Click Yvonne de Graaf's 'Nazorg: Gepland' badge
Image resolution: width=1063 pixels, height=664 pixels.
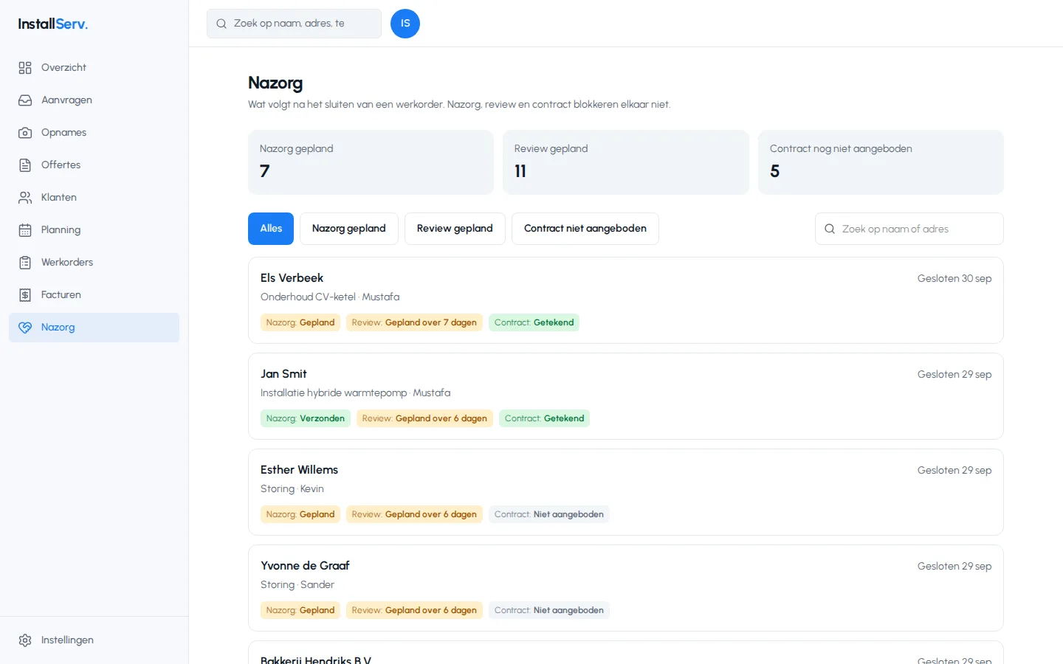(x=300, y=610)
